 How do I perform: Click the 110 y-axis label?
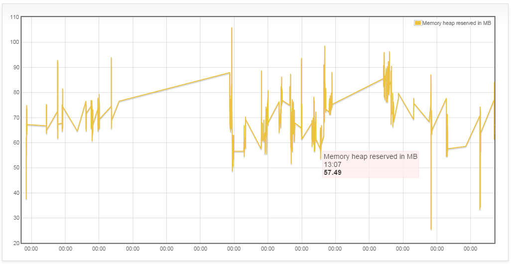click(x=14, y=17)
